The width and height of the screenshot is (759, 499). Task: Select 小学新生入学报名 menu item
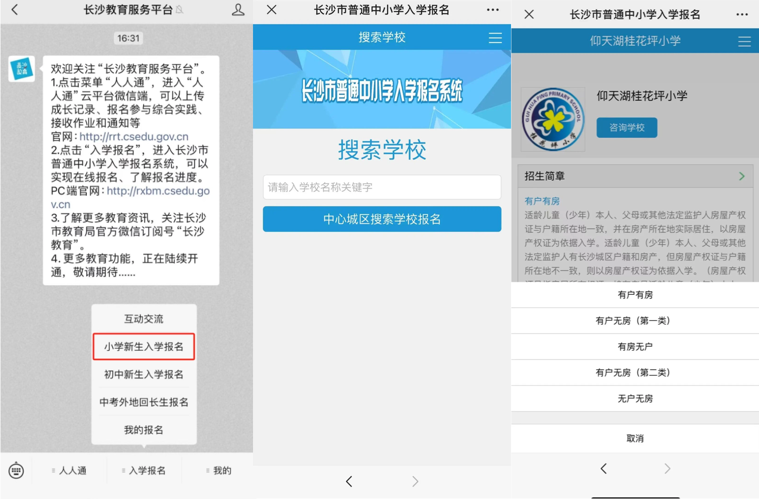coord(144,346)
